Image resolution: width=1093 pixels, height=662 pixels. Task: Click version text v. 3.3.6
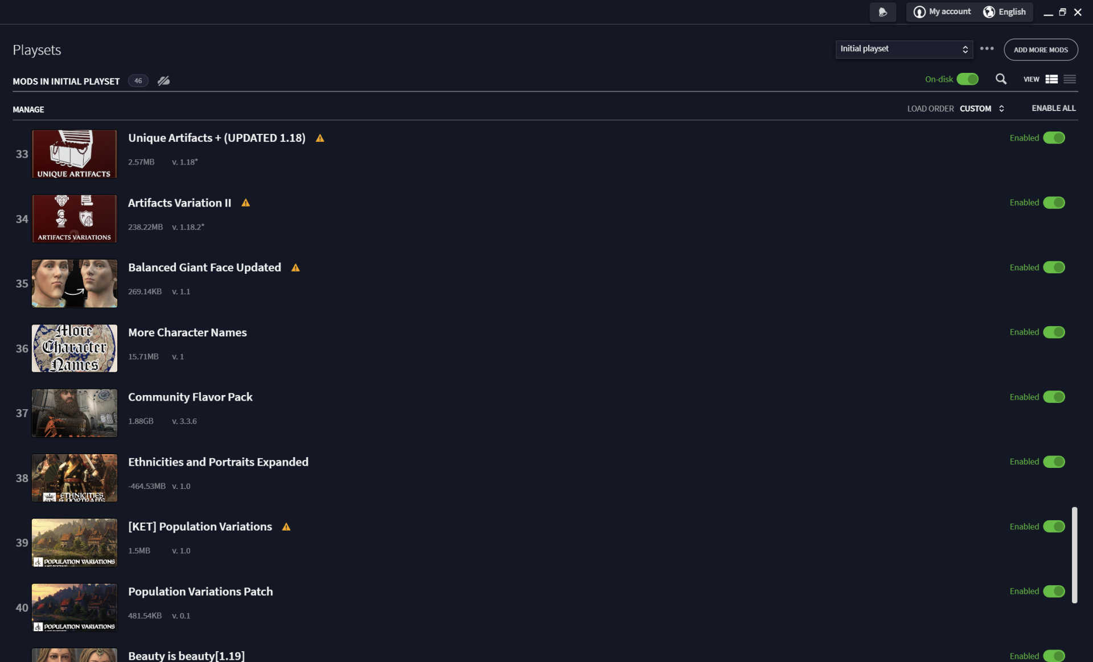click(x=184, y=421)
